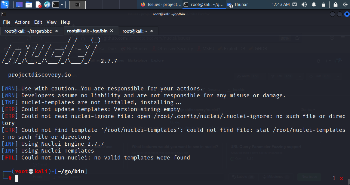Open the notifications bell icon
The width and height of the screenshot is (350, 185).
pos(314,5)
